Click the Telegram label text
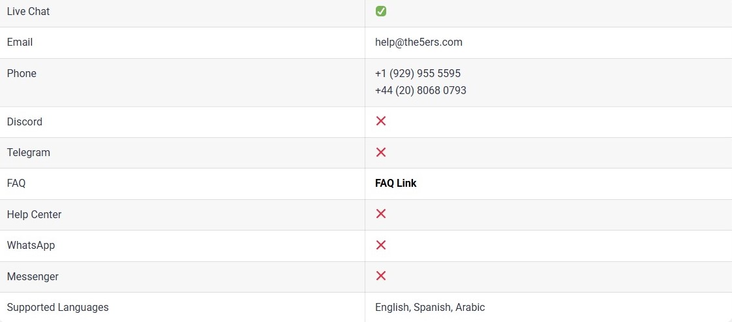 pos(29,152)
